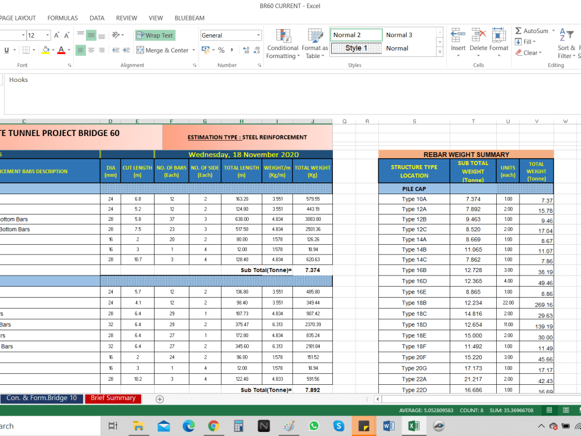Apply the Normal 3 cell style
The image size is (581, 436).
click(399, 35)
